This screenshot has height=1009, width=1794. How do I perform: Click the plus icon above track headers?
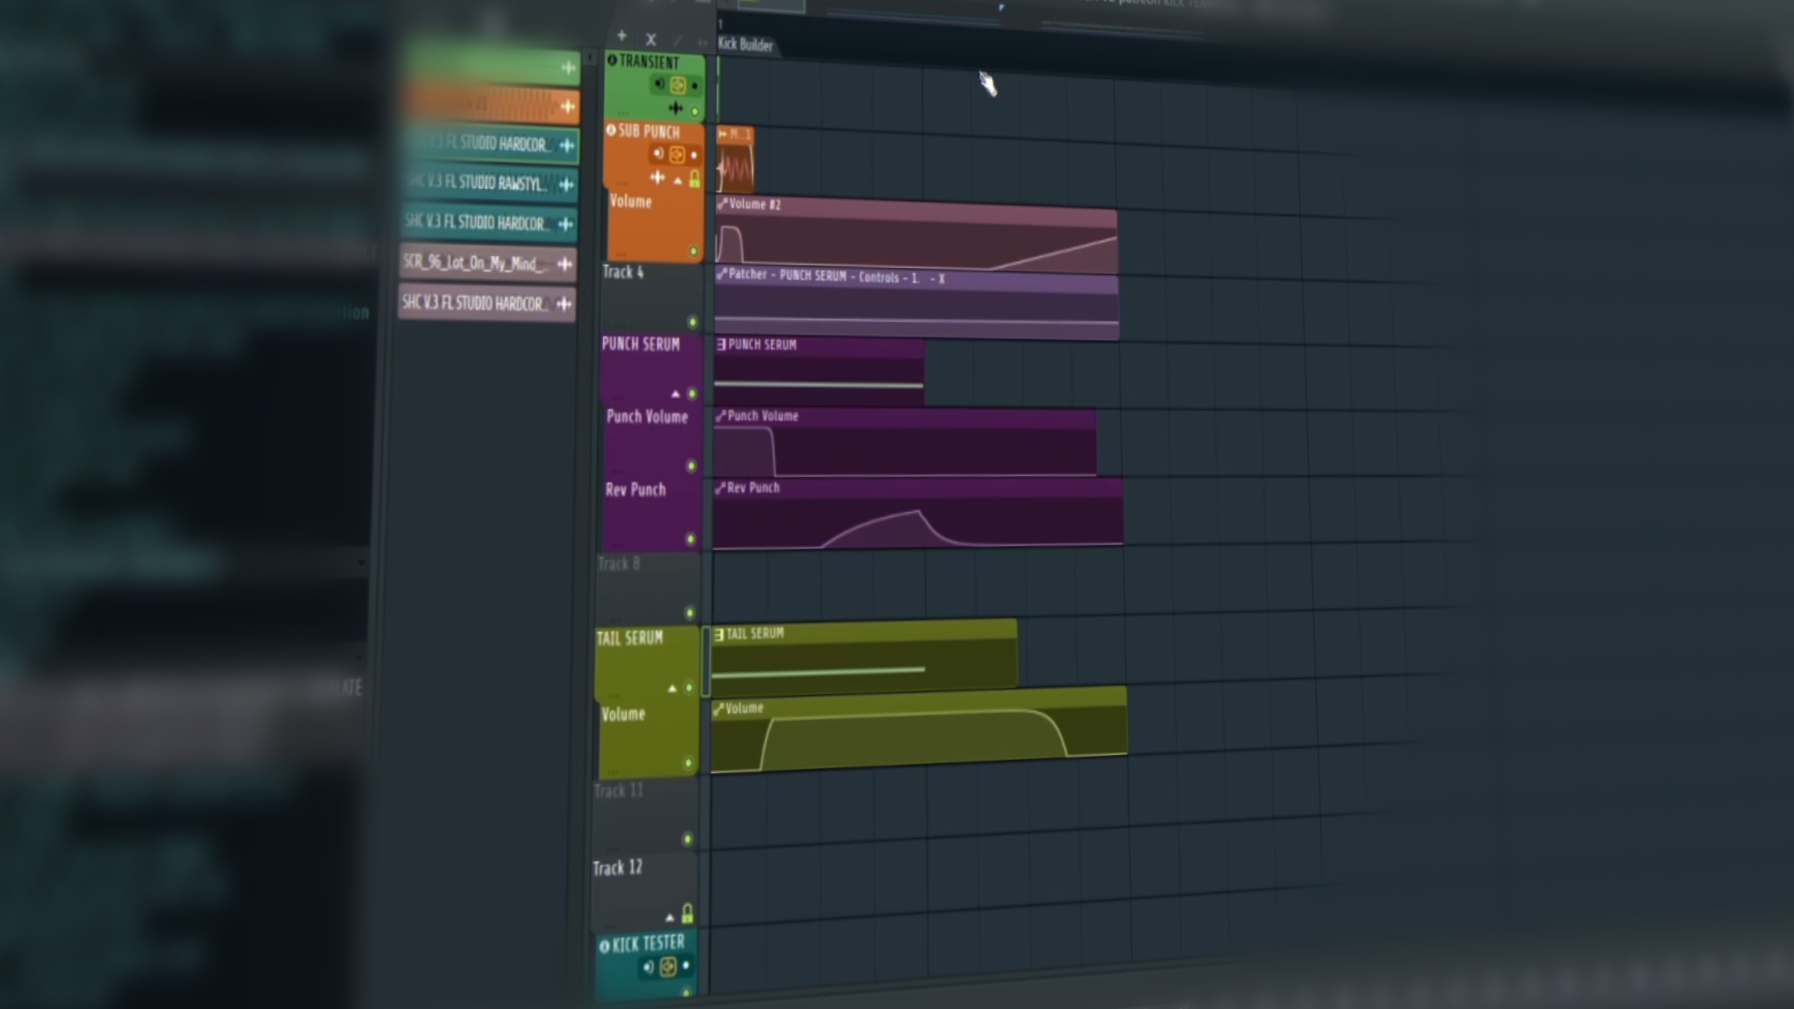(x=621, y=36)
